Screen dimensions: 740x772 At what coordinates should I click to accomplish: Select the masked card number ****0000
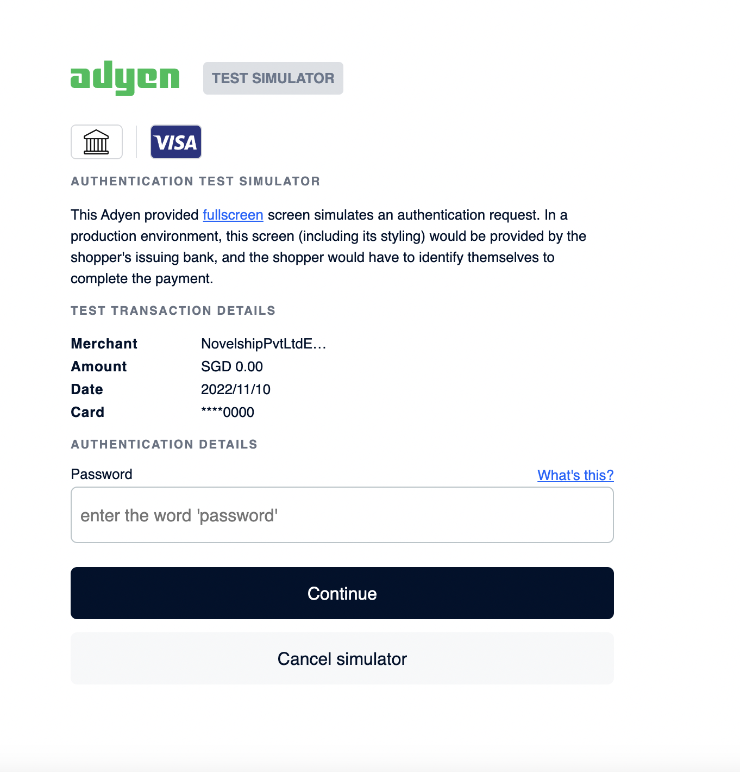[227, 412]
